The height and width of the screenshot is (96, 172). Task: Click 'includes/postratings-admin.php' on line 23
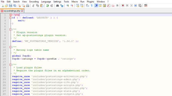(x=55, y=79)
